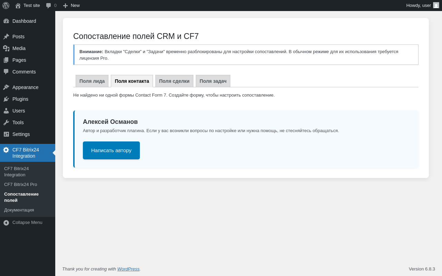Click the Collapse Menu arrow icon
This screenshot has height=276, width=442.
point(6,223)
